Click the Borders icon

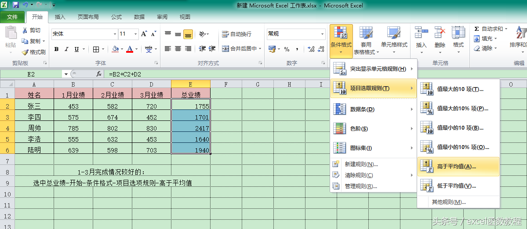point(96,49)
